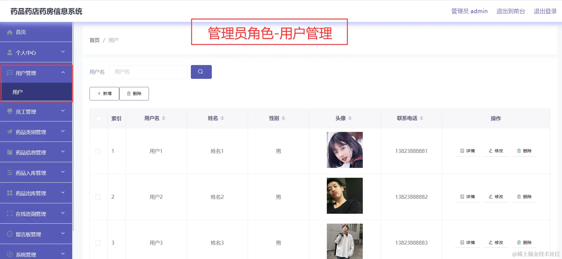Click the home icon beside 首页 in sidebar

tap(10, 32)
